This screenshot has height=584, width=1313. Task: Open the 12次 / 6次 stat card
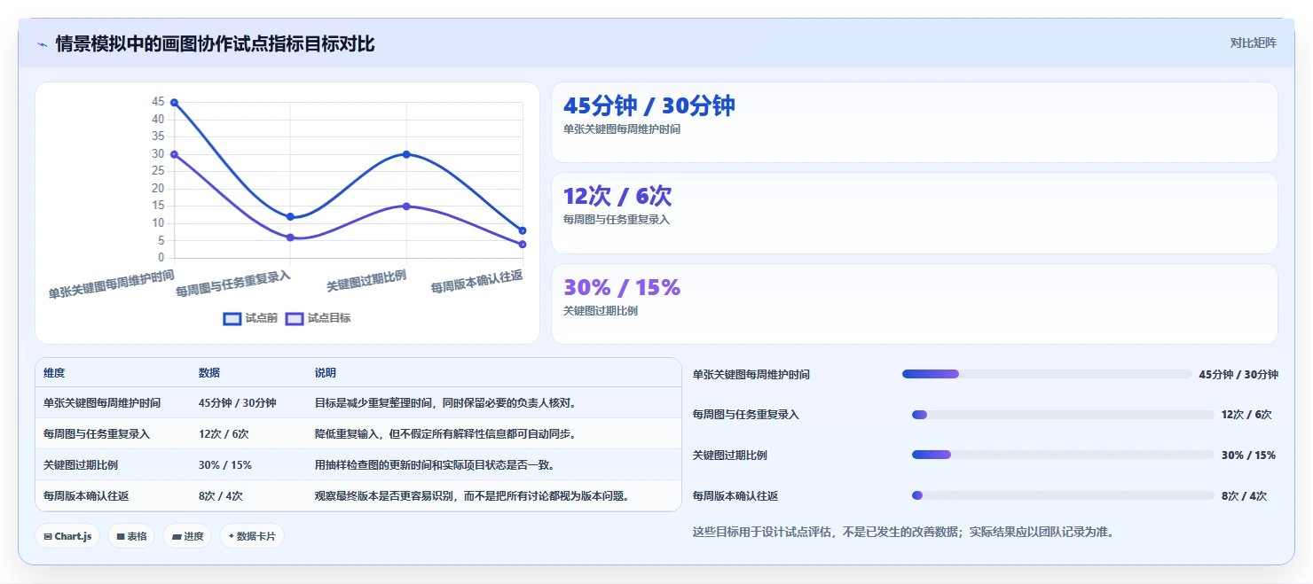tap(915, 214)
